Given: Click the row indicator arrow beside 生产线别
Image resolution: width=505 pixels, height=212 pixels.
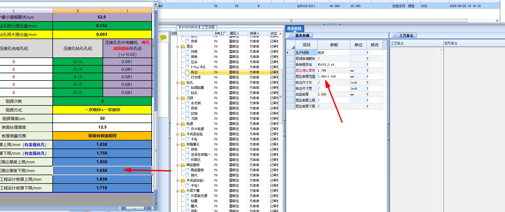Looking at the screenshot, I should coord(288,53).
